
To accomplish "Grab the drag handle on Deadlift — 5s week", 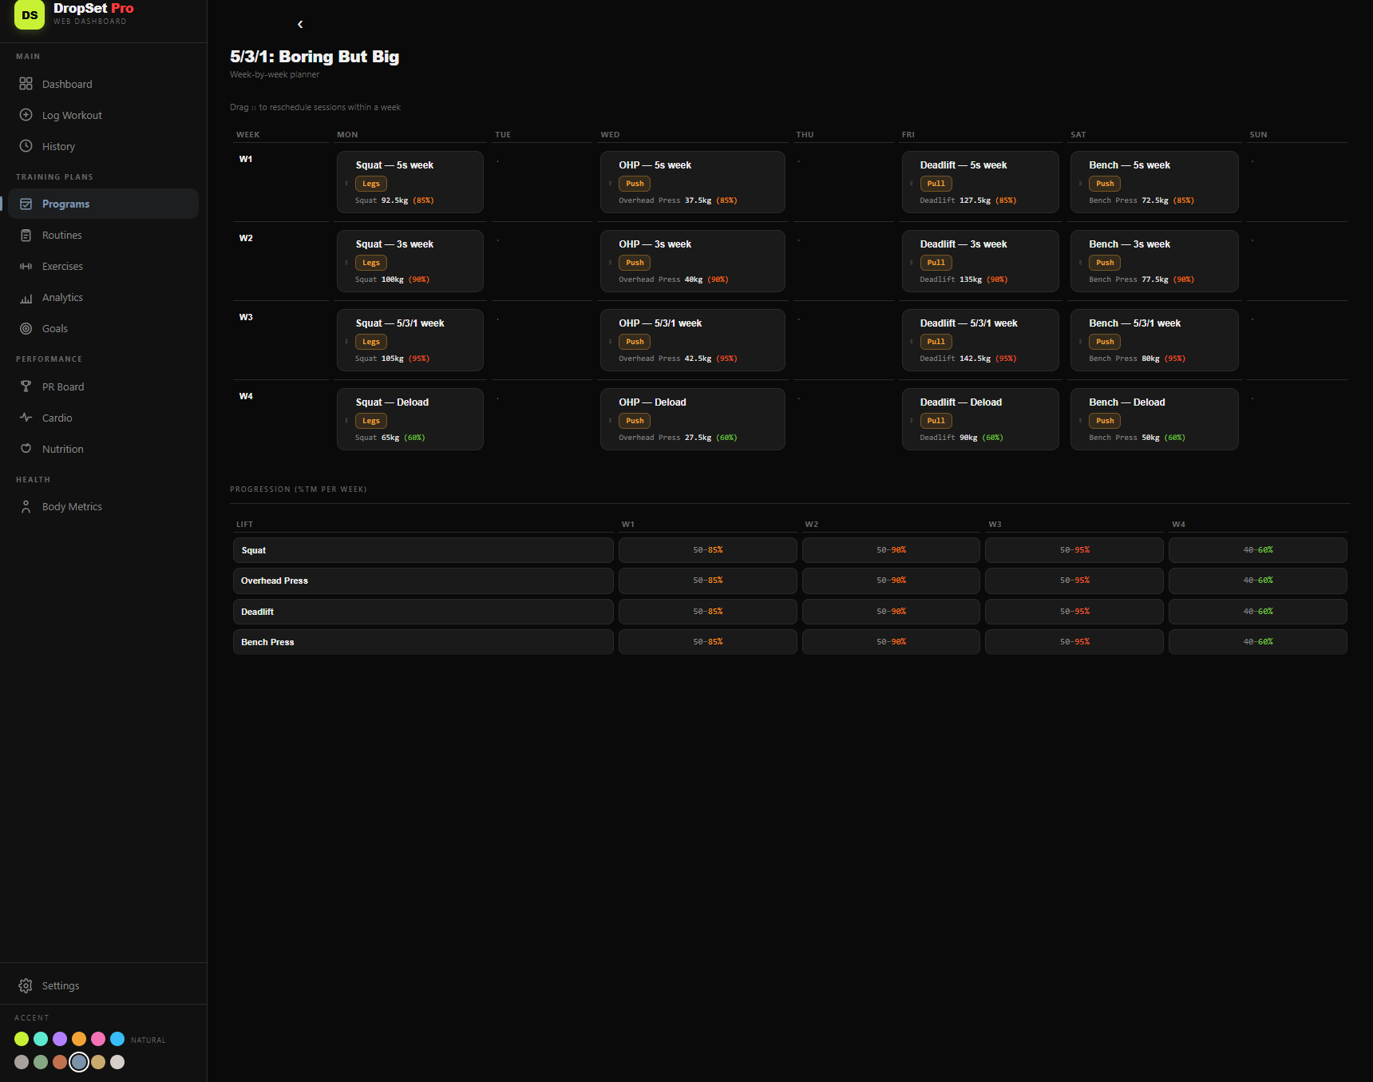I will click(912, 184).
